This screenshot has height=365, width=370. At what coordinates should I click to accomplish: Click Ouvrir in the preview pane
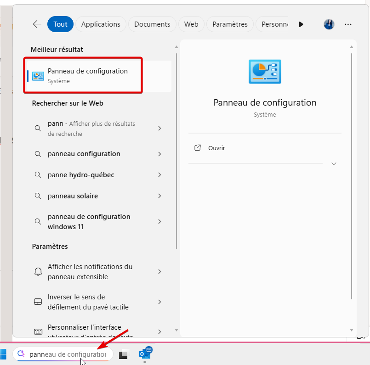216,148
